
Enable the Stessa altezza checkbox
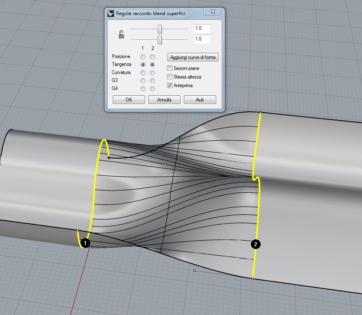[170, 77]
